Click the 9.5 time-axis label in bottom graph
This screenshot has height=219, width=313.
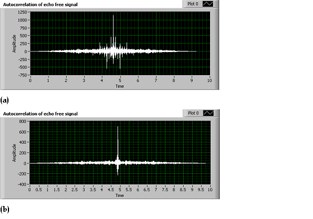[201, 190]
